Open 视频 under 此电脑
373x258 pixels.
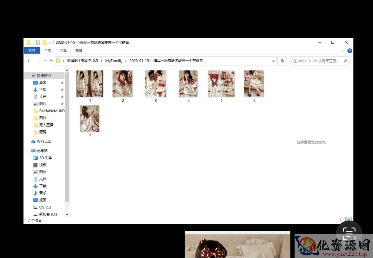43,165
